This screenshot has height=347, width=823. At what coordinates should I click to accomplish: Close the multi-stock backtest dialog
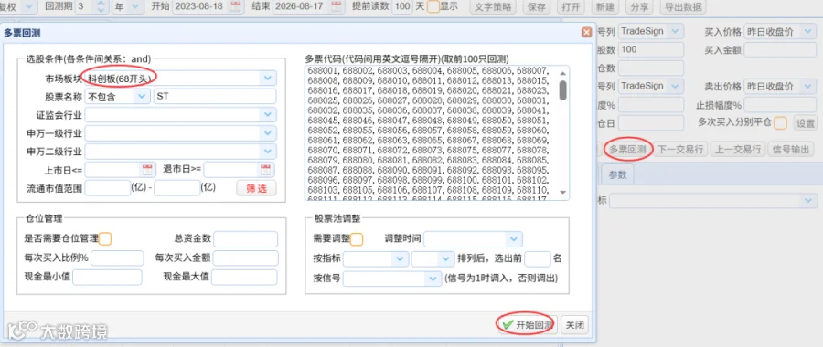(x=586, y=33)
